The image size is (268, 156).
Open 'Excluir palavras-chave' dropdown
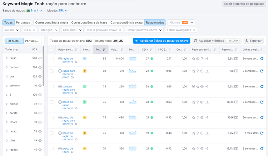(x=144, y=30)
